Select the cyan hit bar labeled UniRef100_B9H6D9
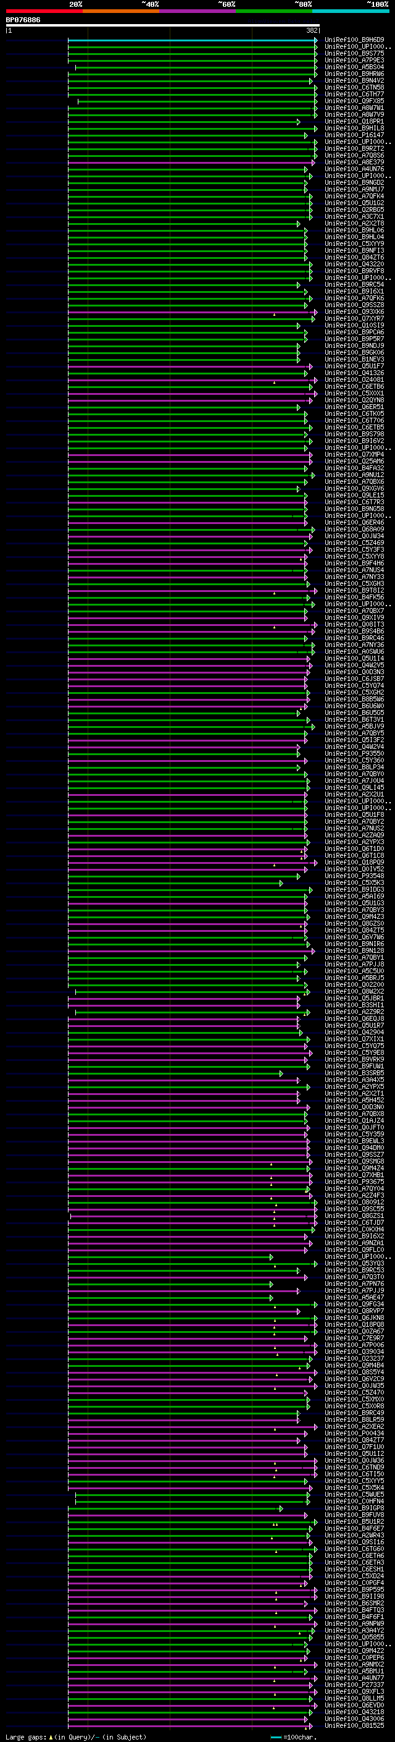 193,41
